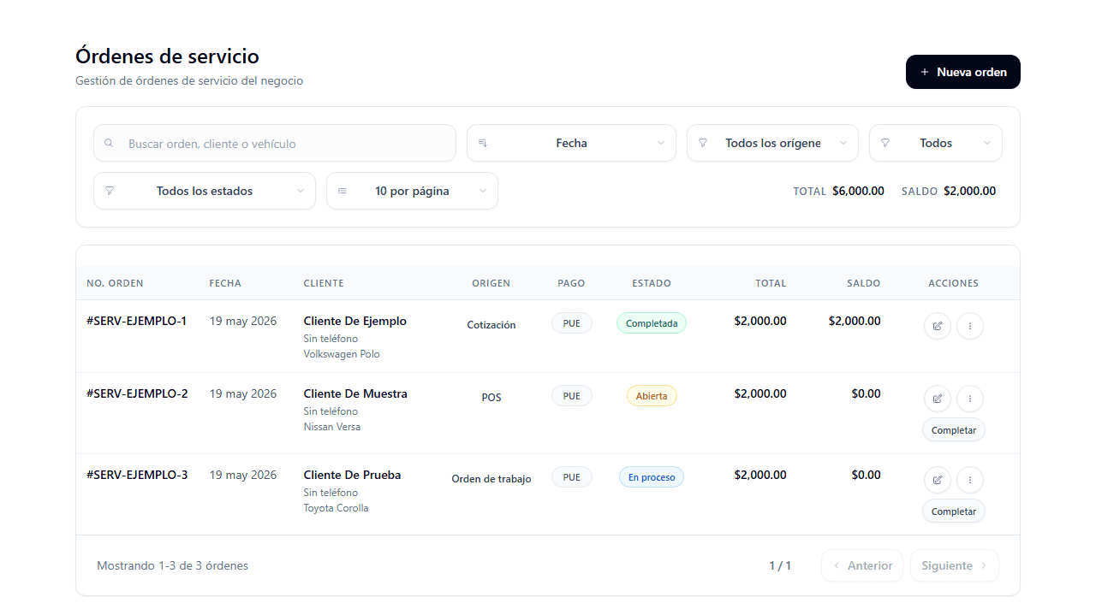Edit order SERV-EJEMPLO-3 via pencil icon
1096x609 pixels.
tap(938, 480)
